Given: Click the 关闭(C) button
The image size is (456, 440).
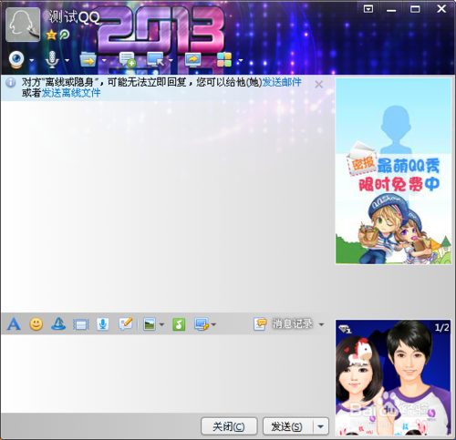Looking at the screenshot, I should 229,426.
